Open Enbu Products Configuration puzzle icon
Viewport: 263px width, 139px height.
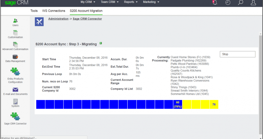click(15, 72)
